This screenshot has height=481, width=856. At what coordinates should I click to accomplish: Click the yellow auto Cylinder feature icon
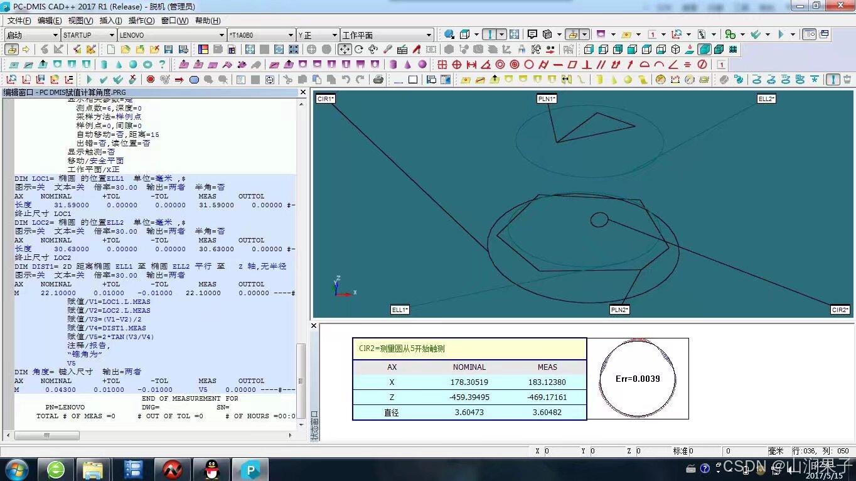pyautogui.click(x=599, y=80)
